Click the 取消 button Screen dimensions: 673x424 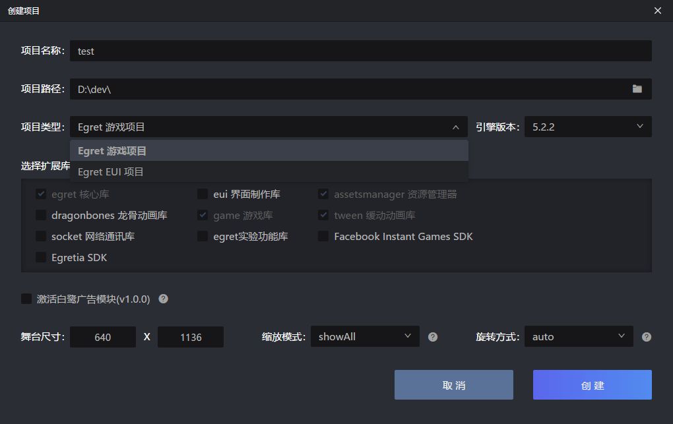[453, 384]
